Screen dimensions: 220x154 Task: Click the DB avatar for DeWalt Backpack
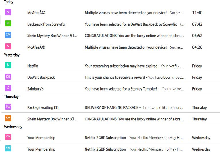pyautogui.click(x=8, y=76)
